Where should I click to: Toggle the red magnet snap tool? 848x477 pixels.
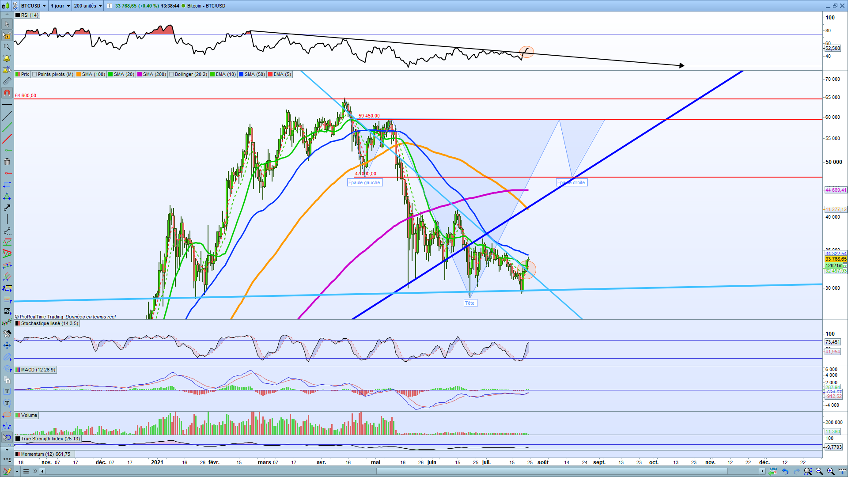tap(7, 93)
